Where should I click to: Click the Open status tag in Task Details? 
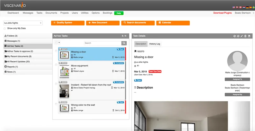pyautogui.click(x=138, y=80)
